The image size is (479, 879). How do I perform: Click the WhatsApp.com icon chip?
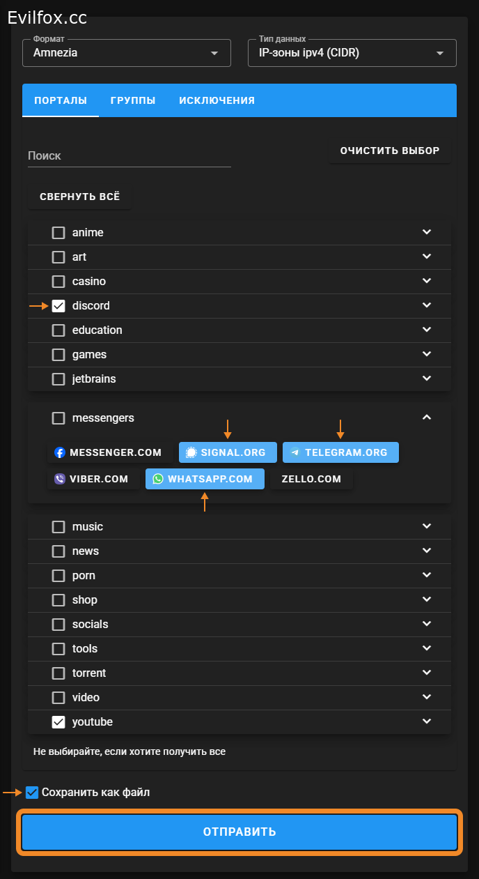pos(158,479)
